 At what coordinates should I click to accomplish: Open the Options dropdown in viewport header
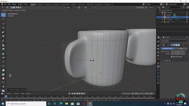click(x=151, y=7)
